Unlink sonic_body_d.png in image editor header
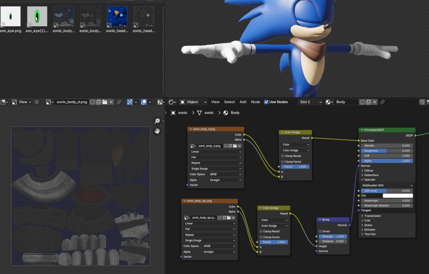The height and width of the screenshot is (274, 429). click(x=111, y=102)
